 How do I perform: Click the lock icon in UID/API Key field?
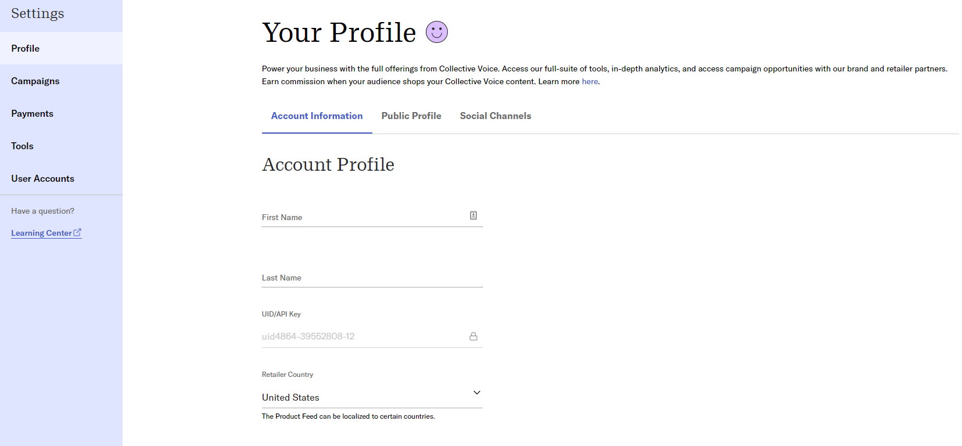click(x=473, y=336)
